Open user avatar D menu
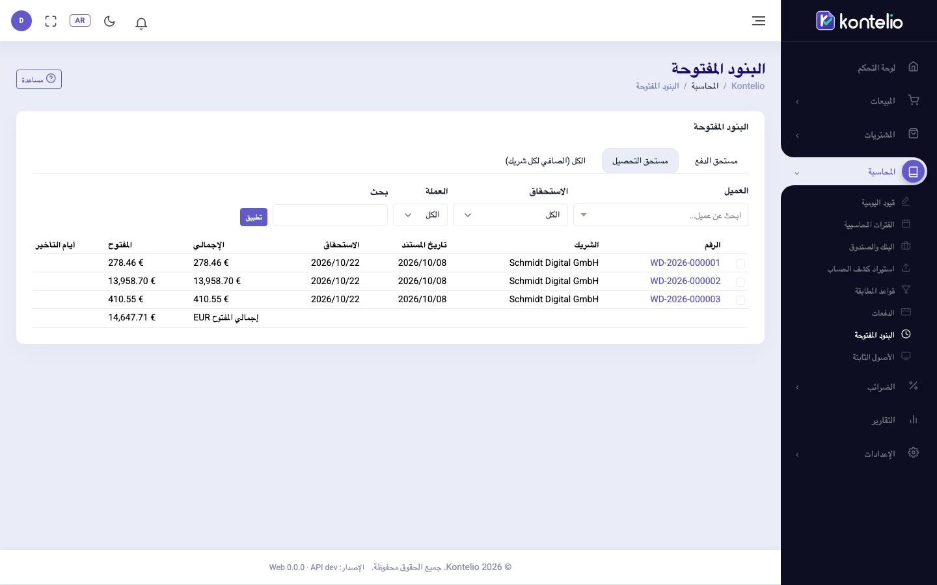This screenshot has height=585, width=937. [21, 21]
